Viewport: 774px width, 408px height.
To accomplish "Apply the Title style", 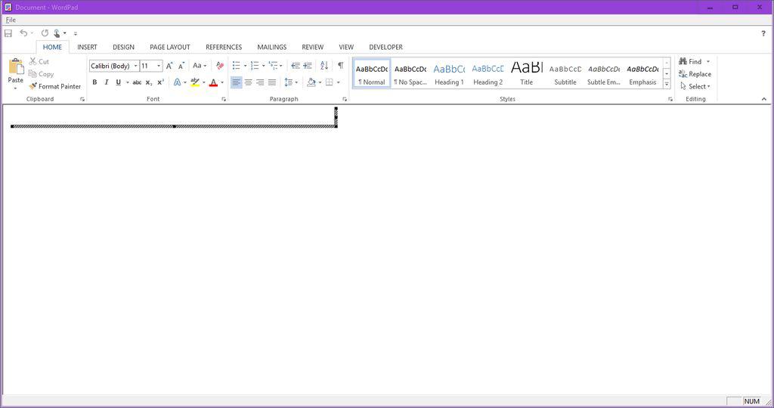I will pyautogui.click(x=526, y=74).
